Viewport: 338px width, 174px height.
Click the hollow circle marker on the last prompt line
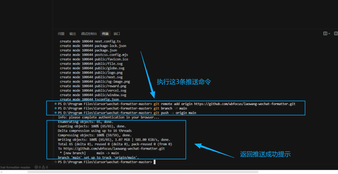pos(55,162)
